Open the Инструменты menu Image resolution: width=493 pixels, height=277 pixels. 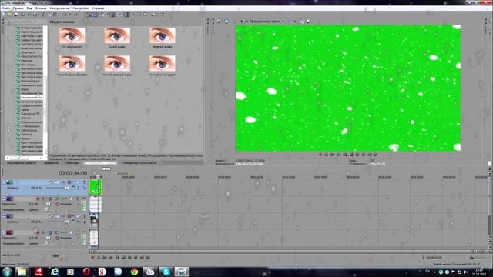59,8
